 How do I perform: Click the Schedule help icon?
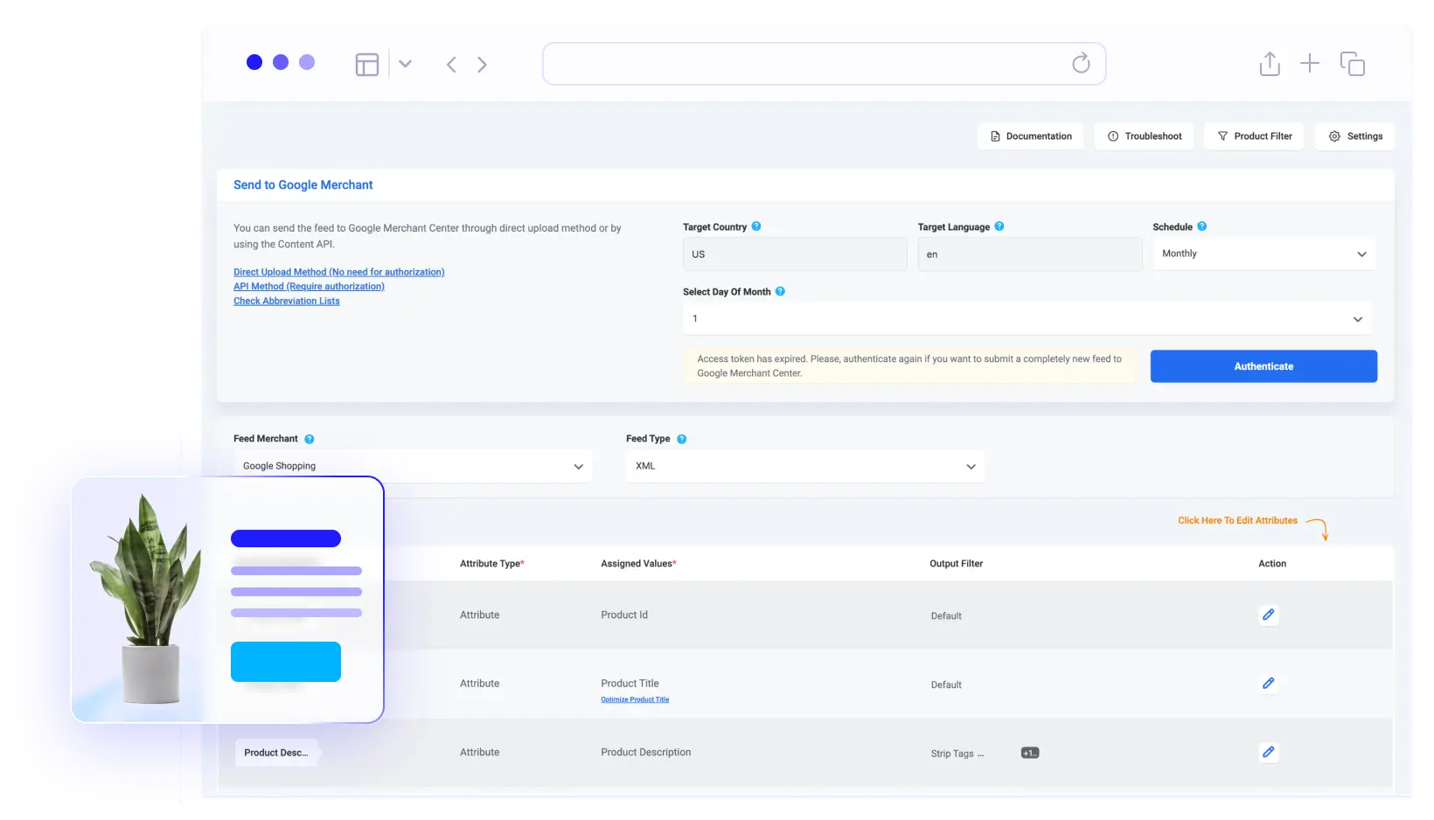1202,226
